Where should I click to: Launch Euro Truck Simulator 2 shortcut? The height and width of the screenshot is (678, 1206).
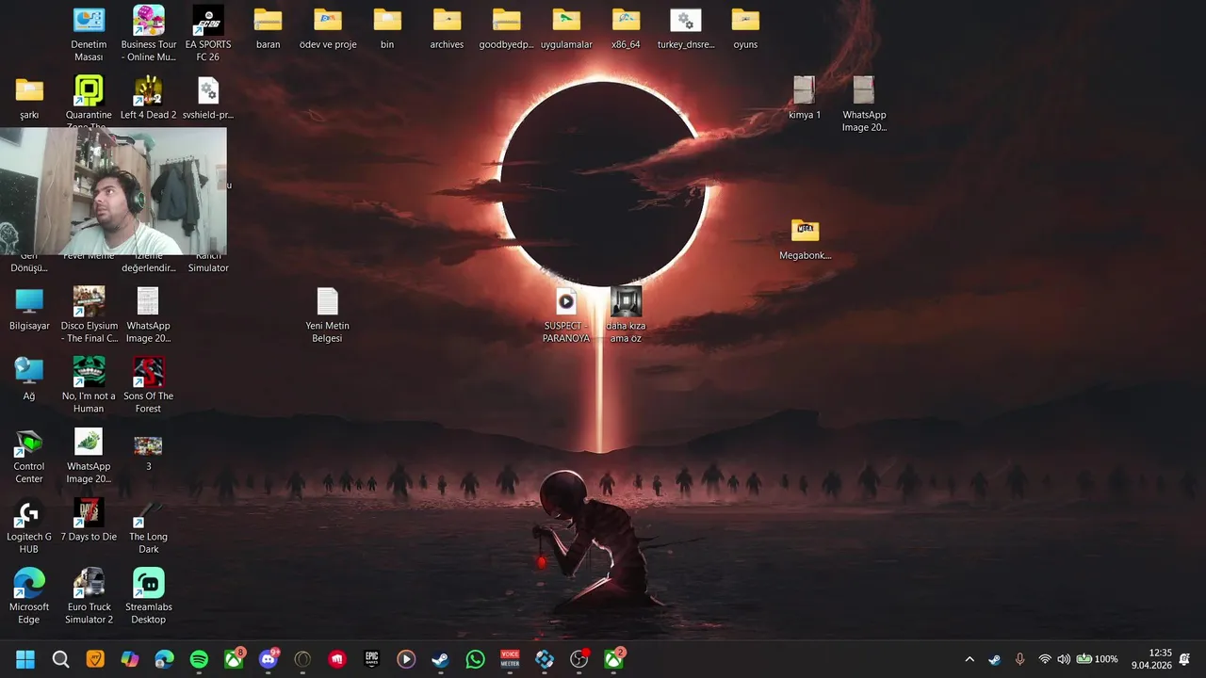pos(89,596)
